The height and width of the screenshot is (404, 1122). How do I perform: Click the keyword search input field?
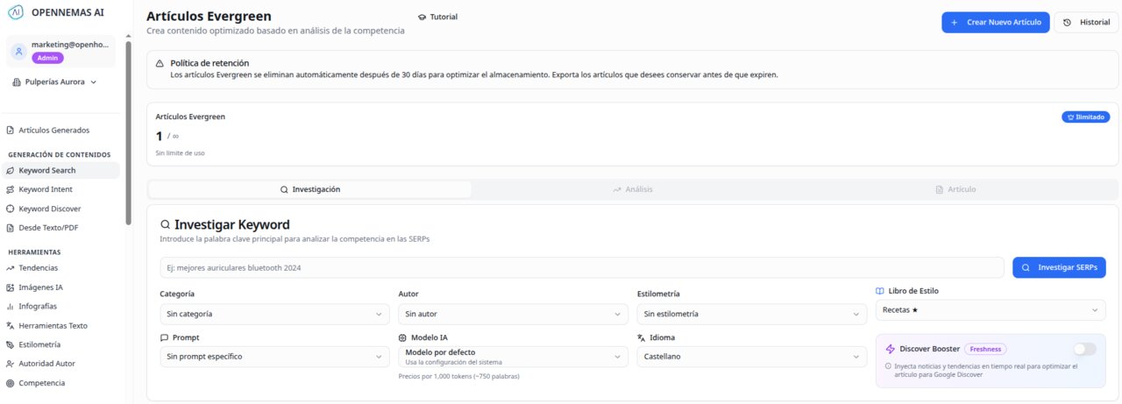[x=582, y=267]
